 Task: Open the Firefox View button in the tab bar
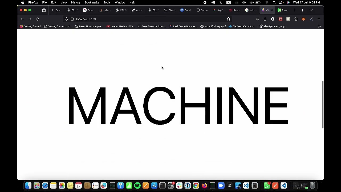pos(44,10)
